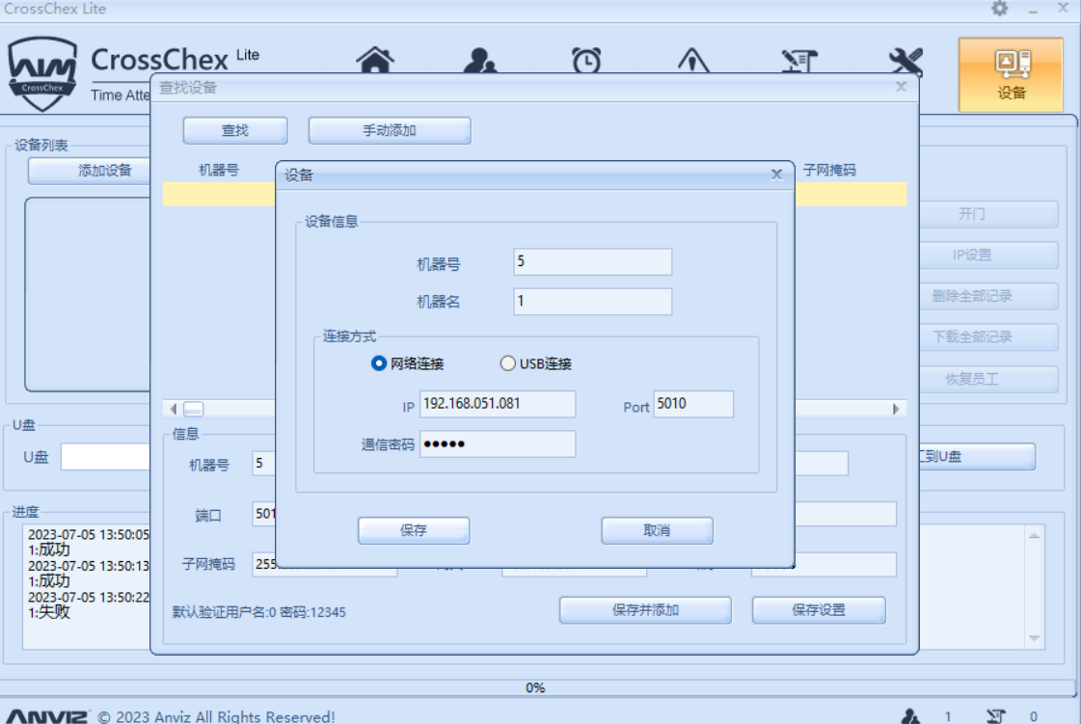Viewport: 1081px width, 724px height.
Task: Click the CrossChex shield logo
Action: [42, 74]
